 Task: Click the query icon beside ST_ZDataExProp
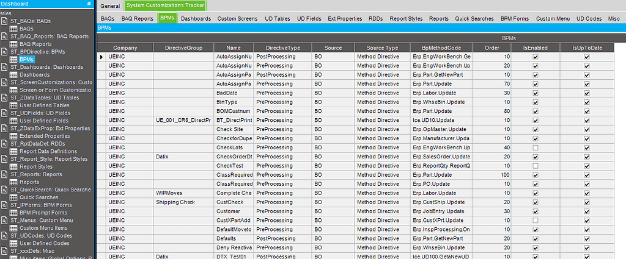[4, 129]
